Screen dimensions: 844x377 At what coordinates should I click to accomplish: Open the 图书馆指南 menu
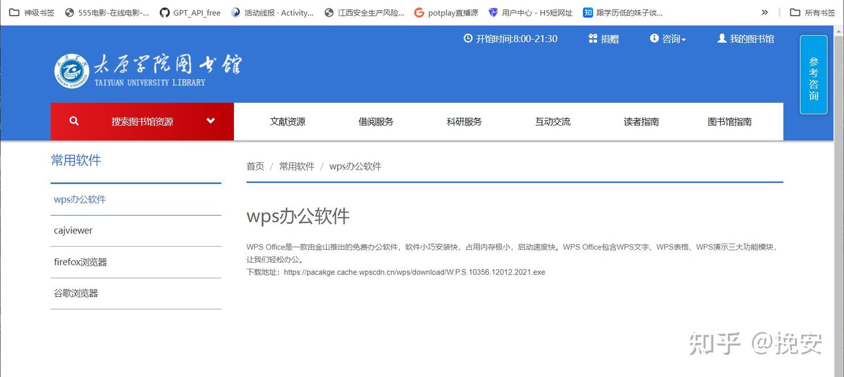730,122
